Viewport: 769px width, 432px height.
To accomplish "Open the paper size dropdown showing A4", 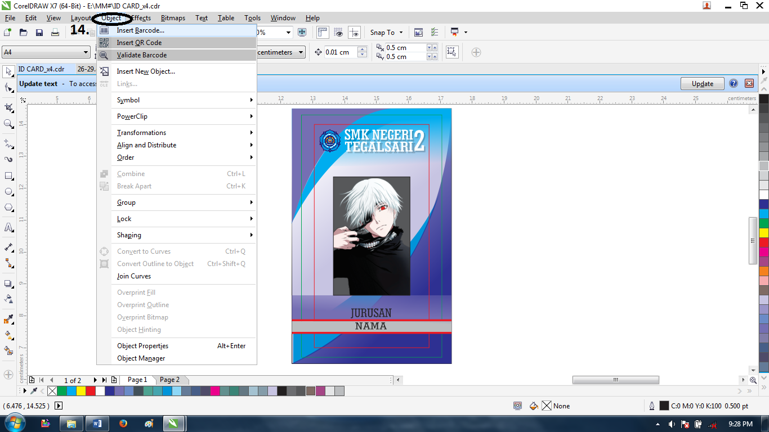I will (x=84, y=52).
